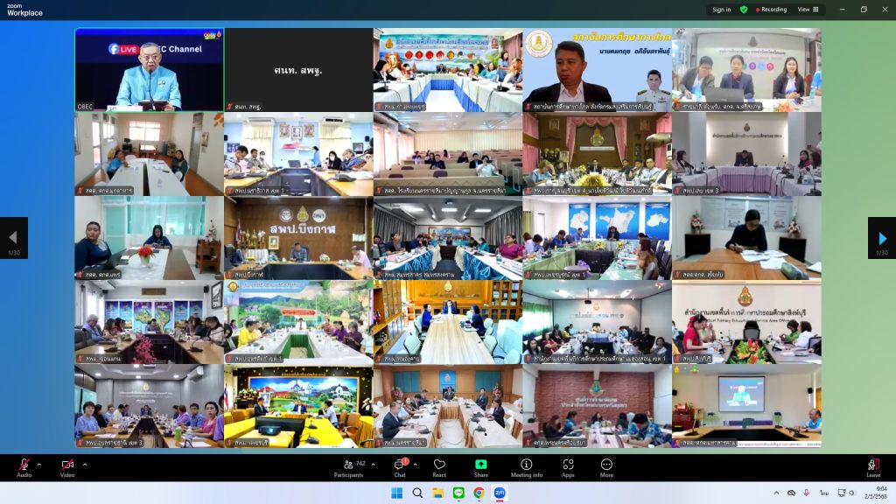Open LINE app from taskbar
Screen dimensions: 896x504
[x=458, y=493]
